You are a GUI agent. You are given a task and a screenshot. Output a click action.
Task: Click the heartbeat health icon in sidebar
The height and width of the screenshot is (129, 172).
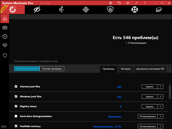[5, 45]
